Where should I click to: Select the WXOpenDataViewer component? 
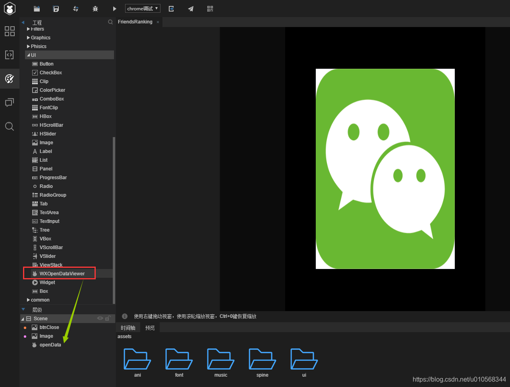[62, 274]
